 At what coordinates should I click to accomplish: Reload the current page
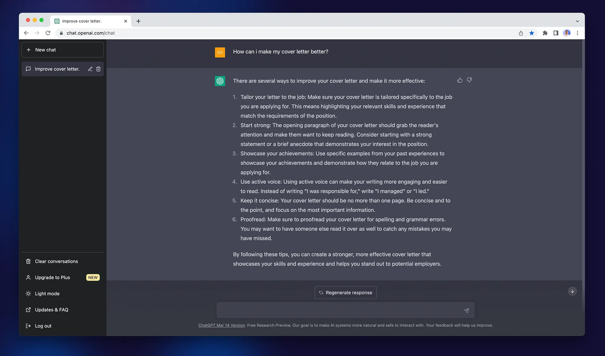(48, 33)
